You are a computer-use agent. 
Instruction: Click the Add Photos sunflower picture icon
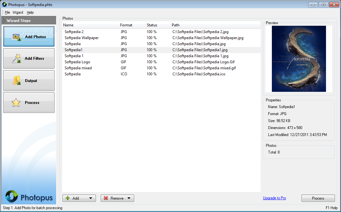(16, 37)
